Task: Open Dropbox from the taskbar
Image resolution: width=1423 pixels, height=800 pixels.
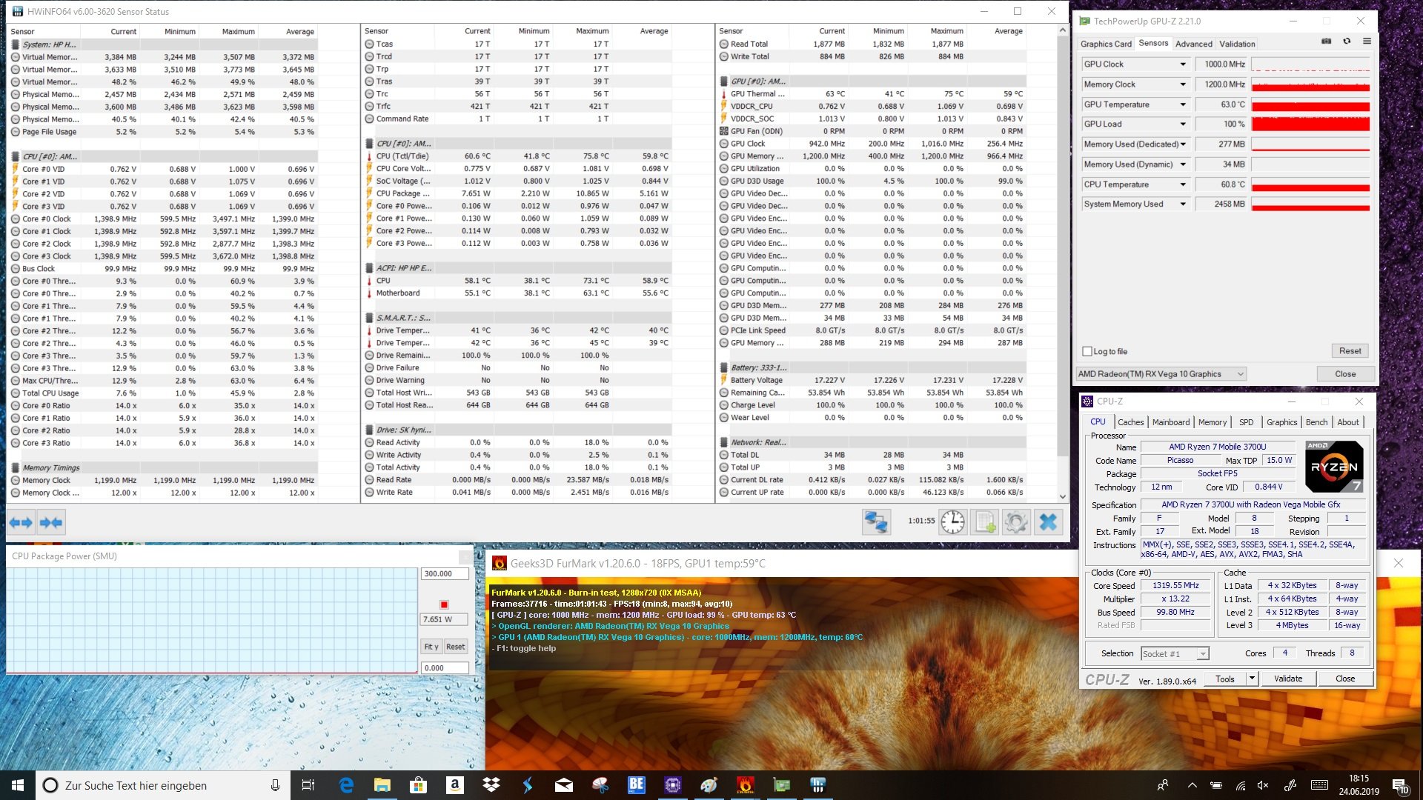Action: [491, 785]
